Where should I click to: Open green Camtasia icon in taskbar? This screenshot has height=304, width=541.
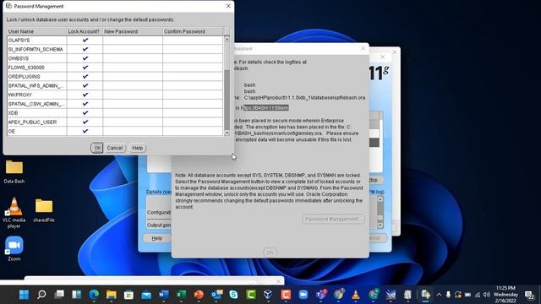tap(251, 295)
